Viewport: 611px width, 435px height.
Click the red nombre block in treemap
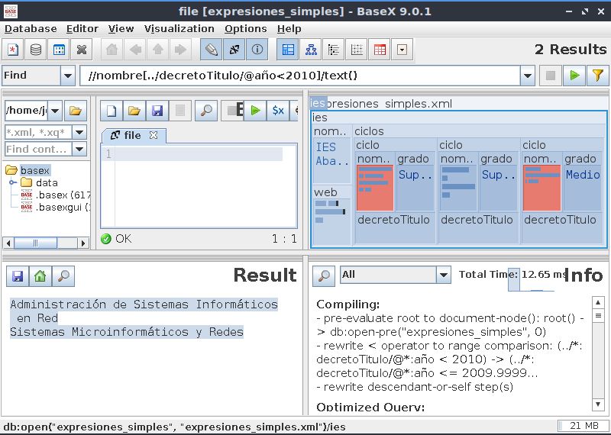point(374,188)
